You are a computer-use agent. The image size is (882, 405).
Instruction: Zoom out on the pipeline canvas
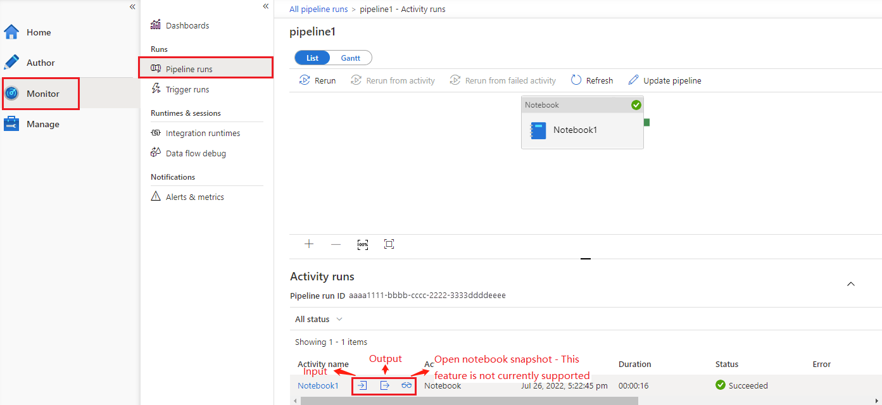tap(336, 244)
